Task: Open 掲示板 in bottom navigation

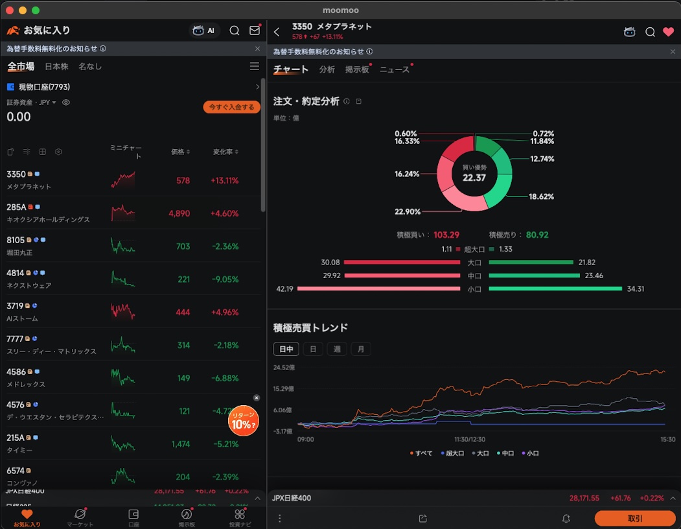Action: coord(187,517)
